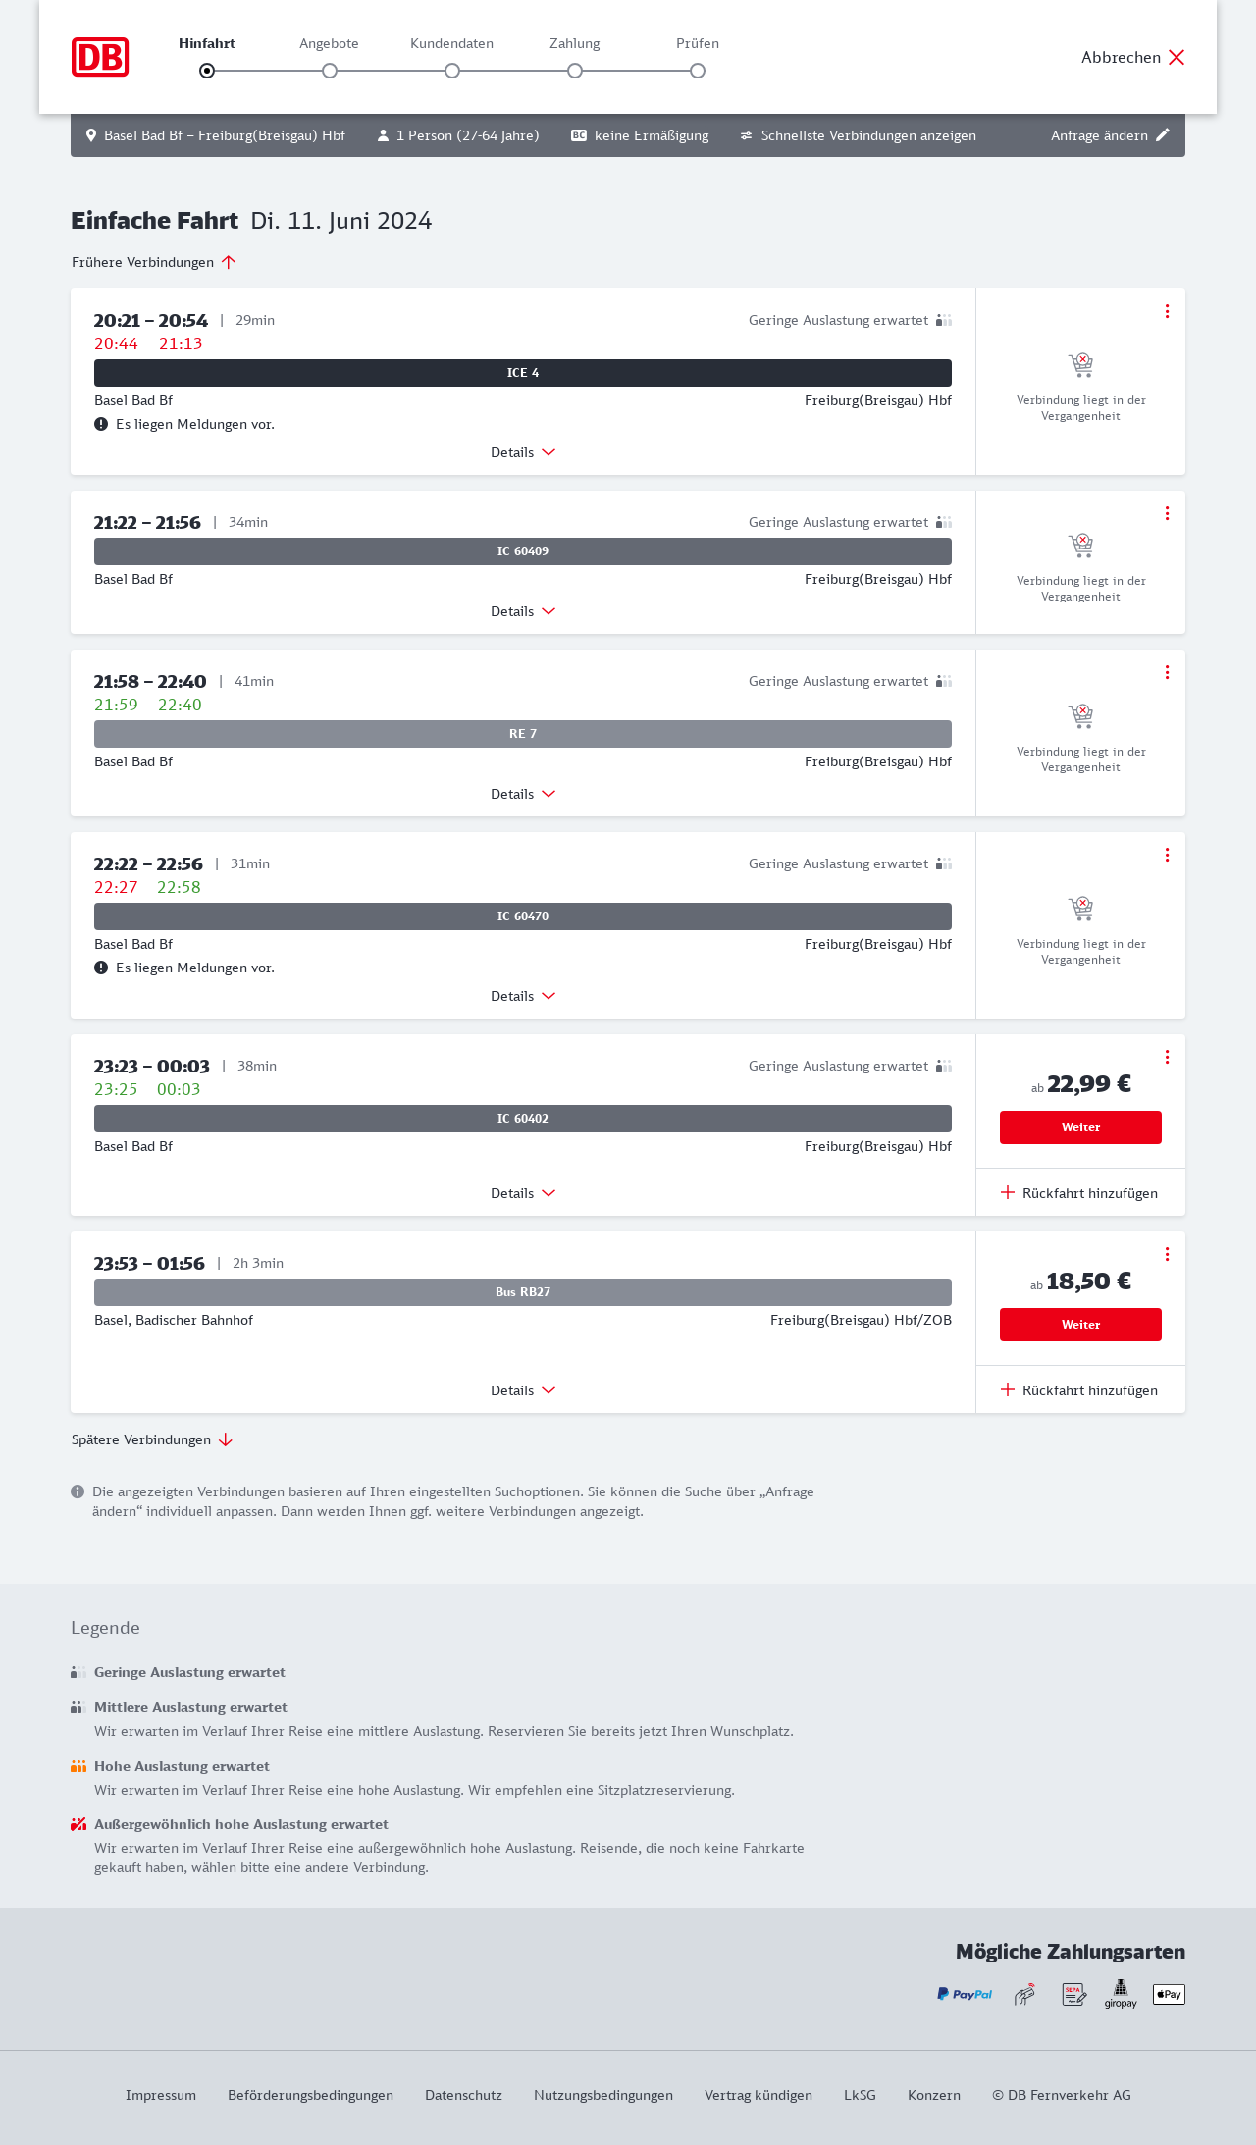The image size is (1256, 2145).
Task: Open three-dot menu for RE 7 connection
Action: click(x=1167, y=672)
